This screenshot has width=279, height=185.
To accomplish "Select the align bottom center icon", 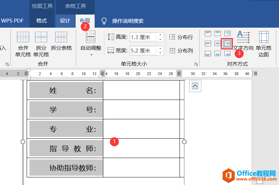I will tap(217, 54).
